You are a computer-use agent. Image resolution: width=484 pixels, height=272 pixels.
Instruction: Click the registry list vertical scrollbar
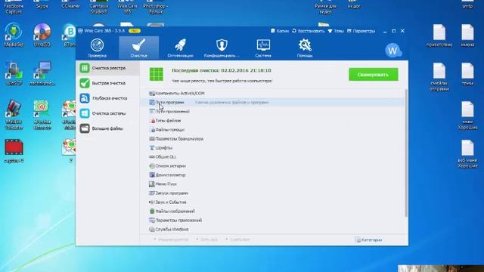pos(406,153)
